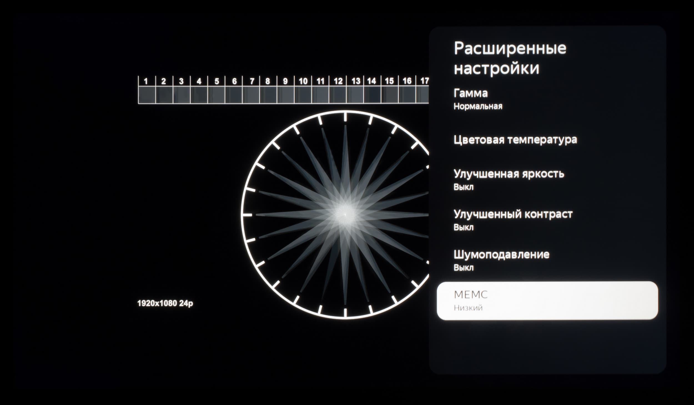Viewport: 694px width, 405px height.
Task: Click the Низкий value under MEMC
Action: [x=468, y=308]
